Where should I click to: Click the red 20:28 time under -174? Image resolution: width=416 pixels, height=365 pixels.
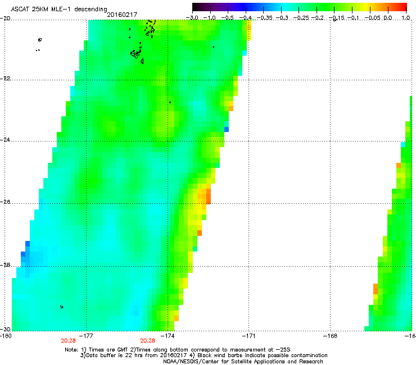147,341
